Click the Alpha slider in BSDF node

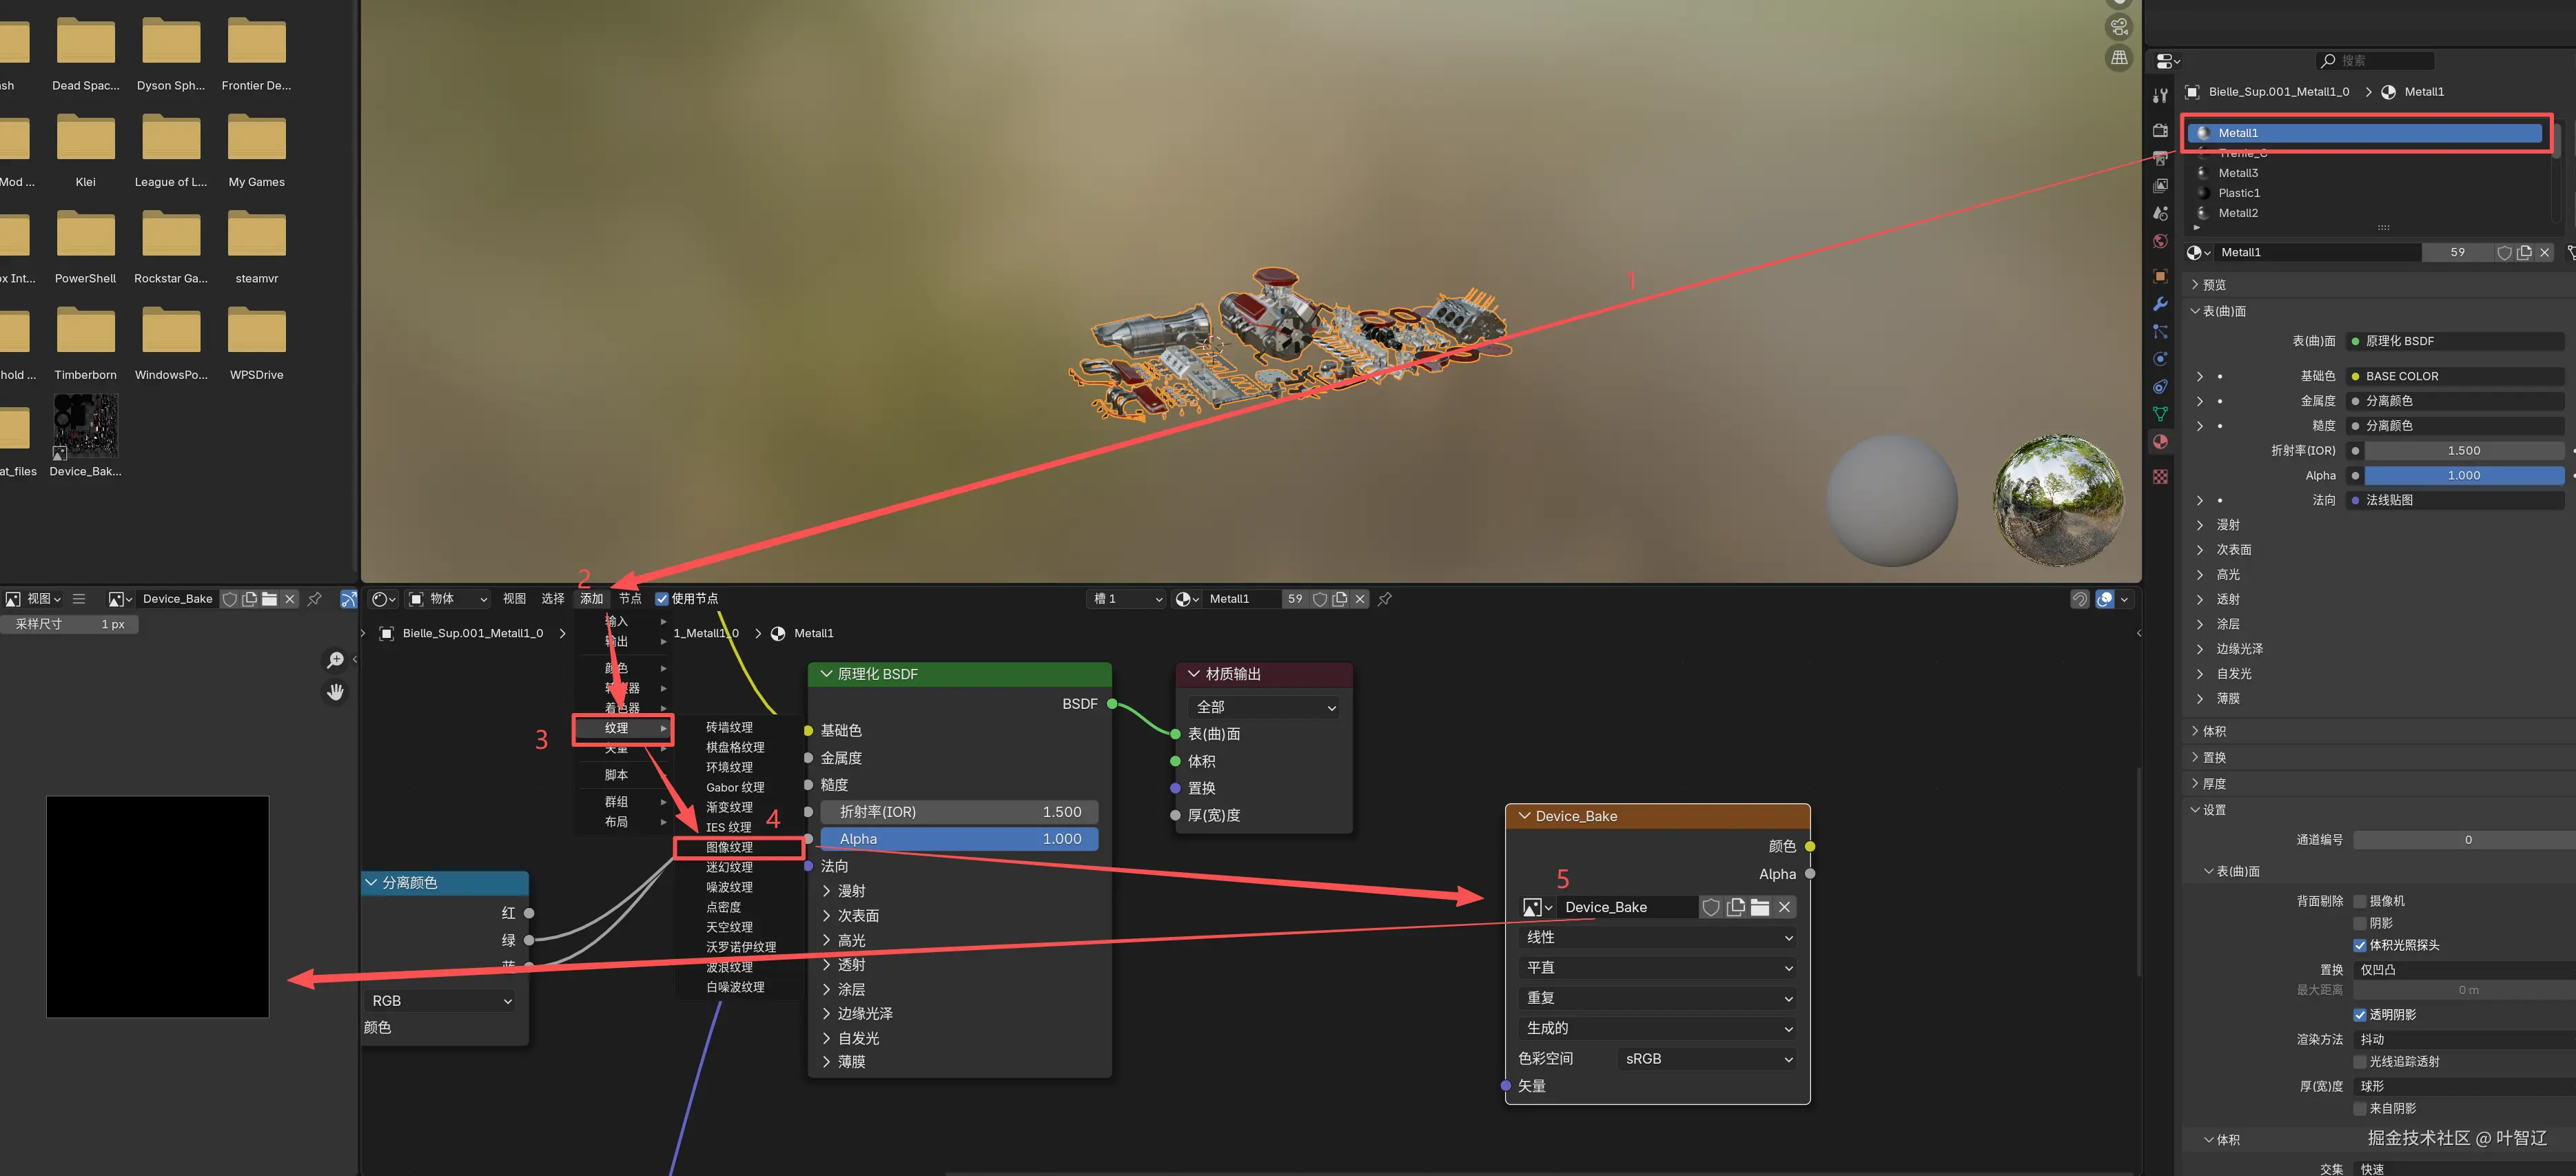959,839
